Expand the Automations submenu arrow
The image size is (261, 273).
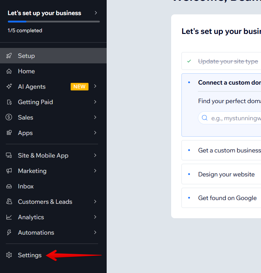point(95,233)
